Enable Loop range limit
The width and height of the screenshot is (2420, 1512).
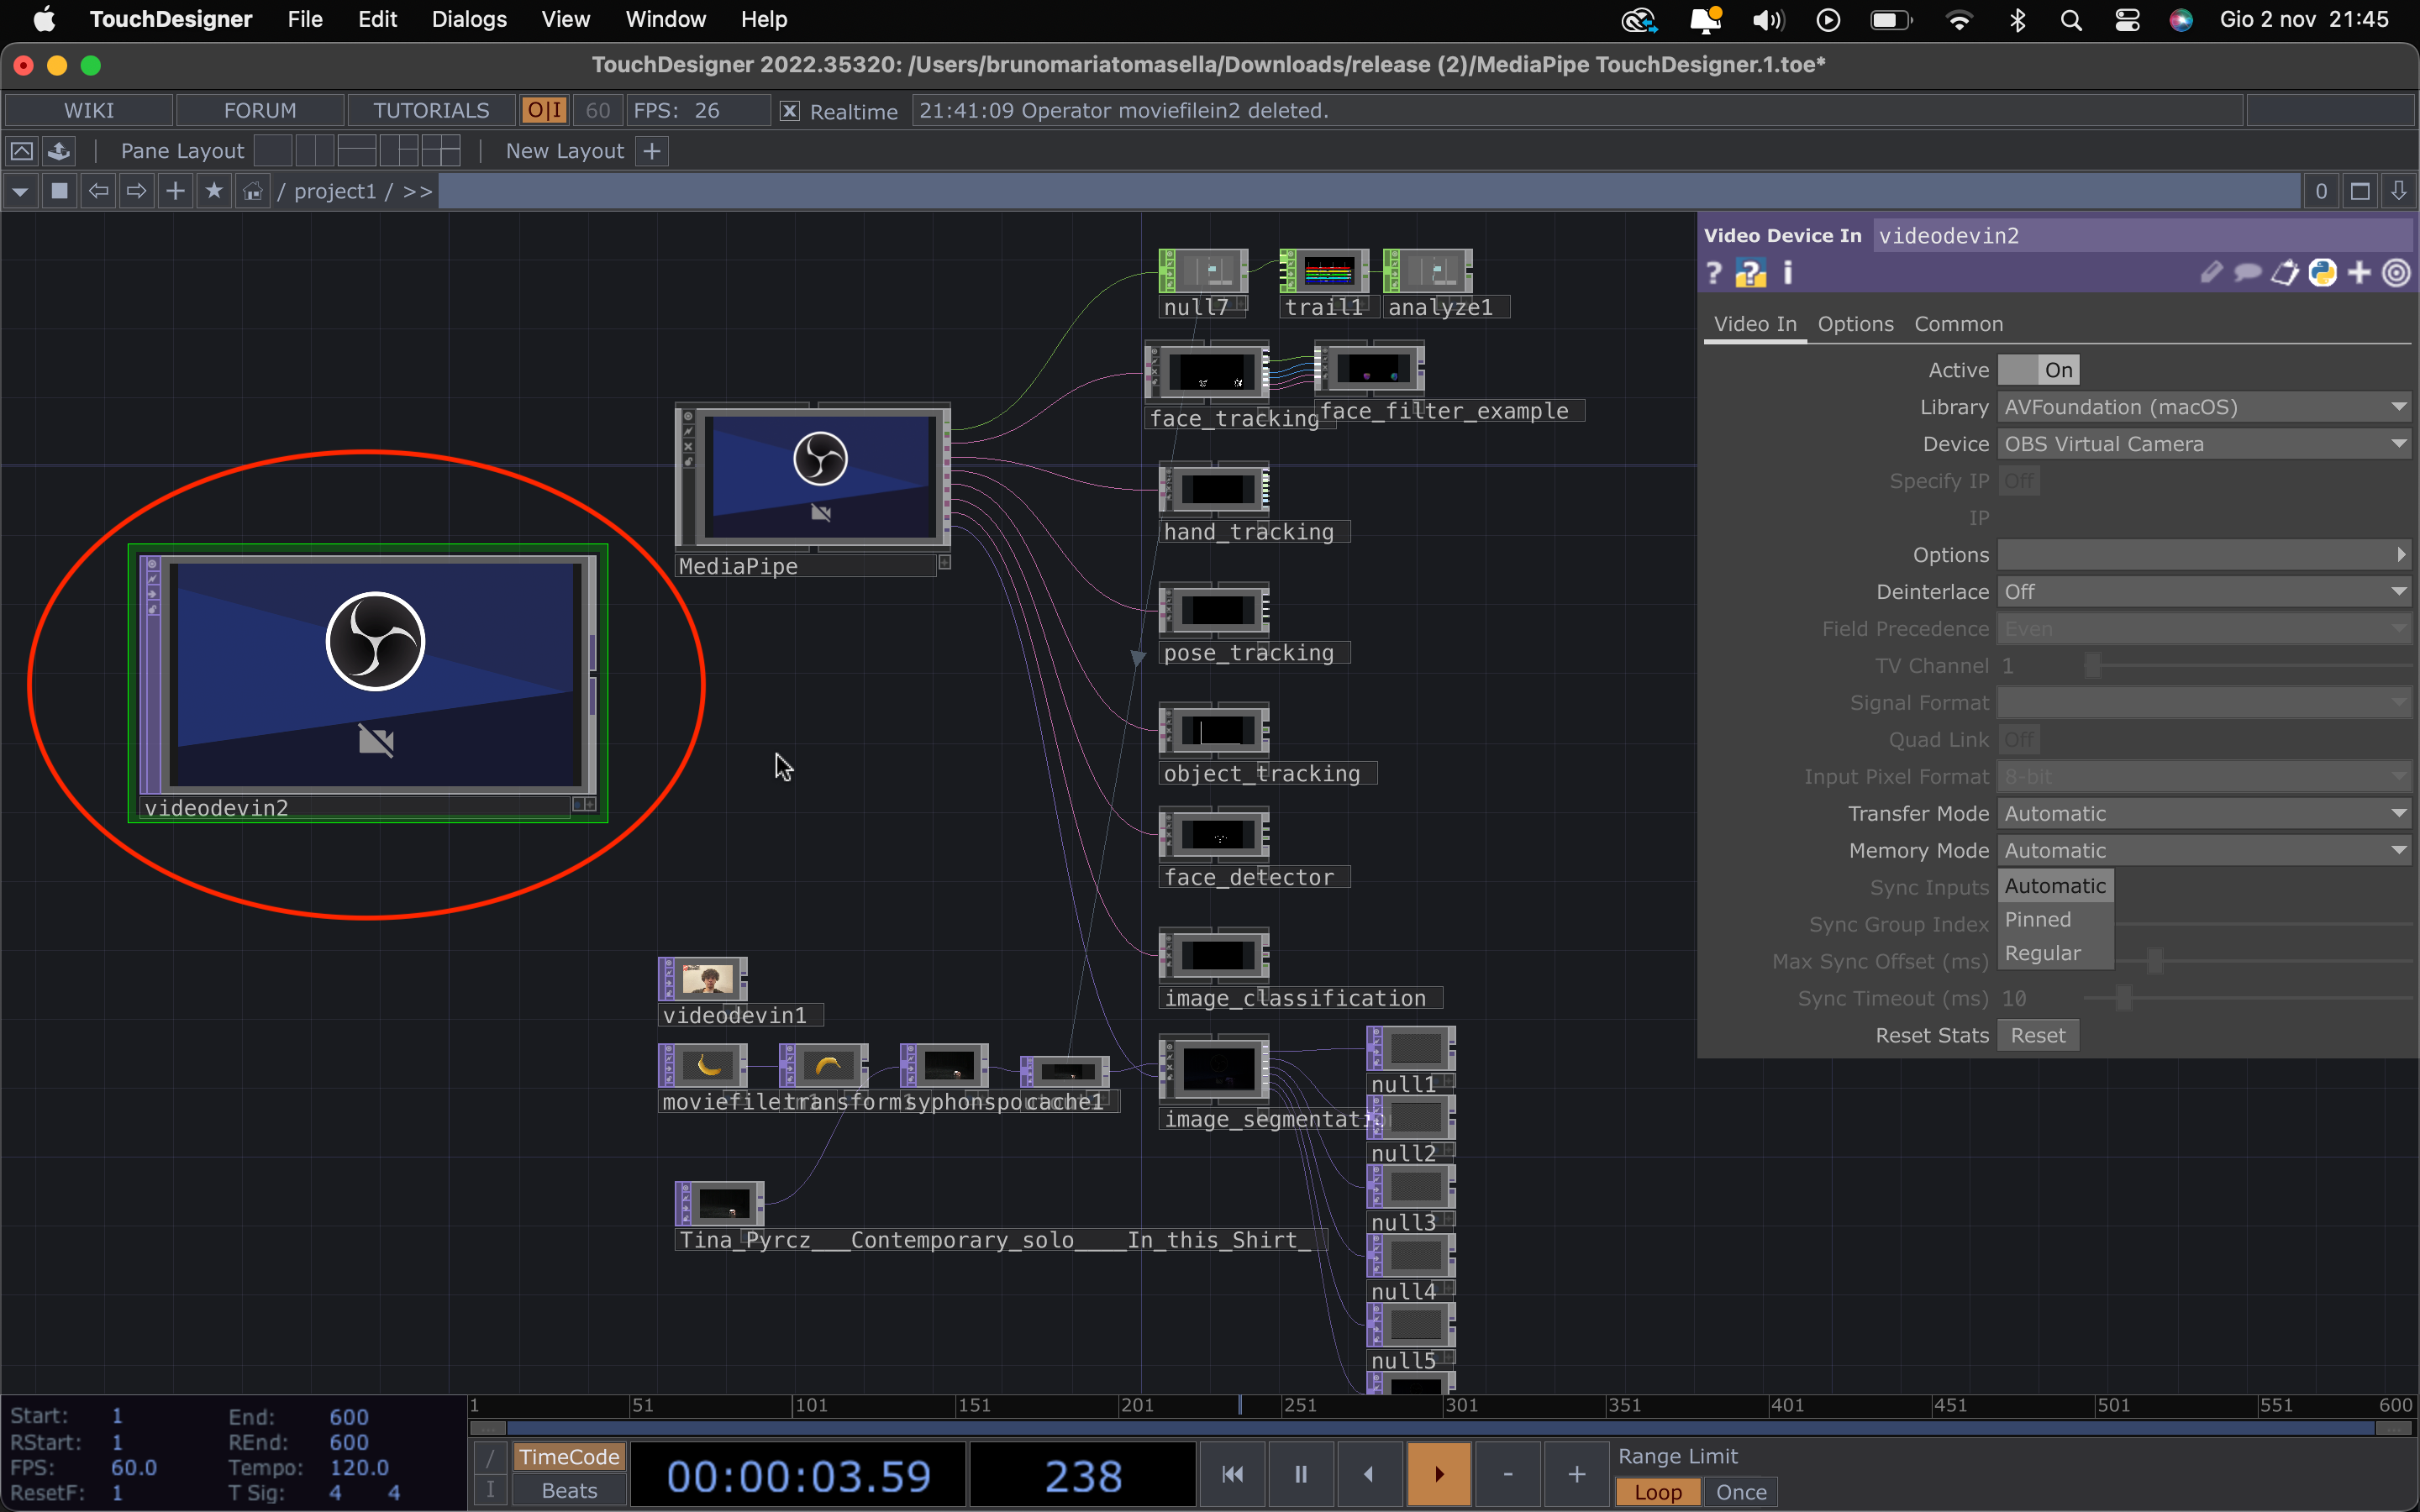[x=1658, y=1492]
